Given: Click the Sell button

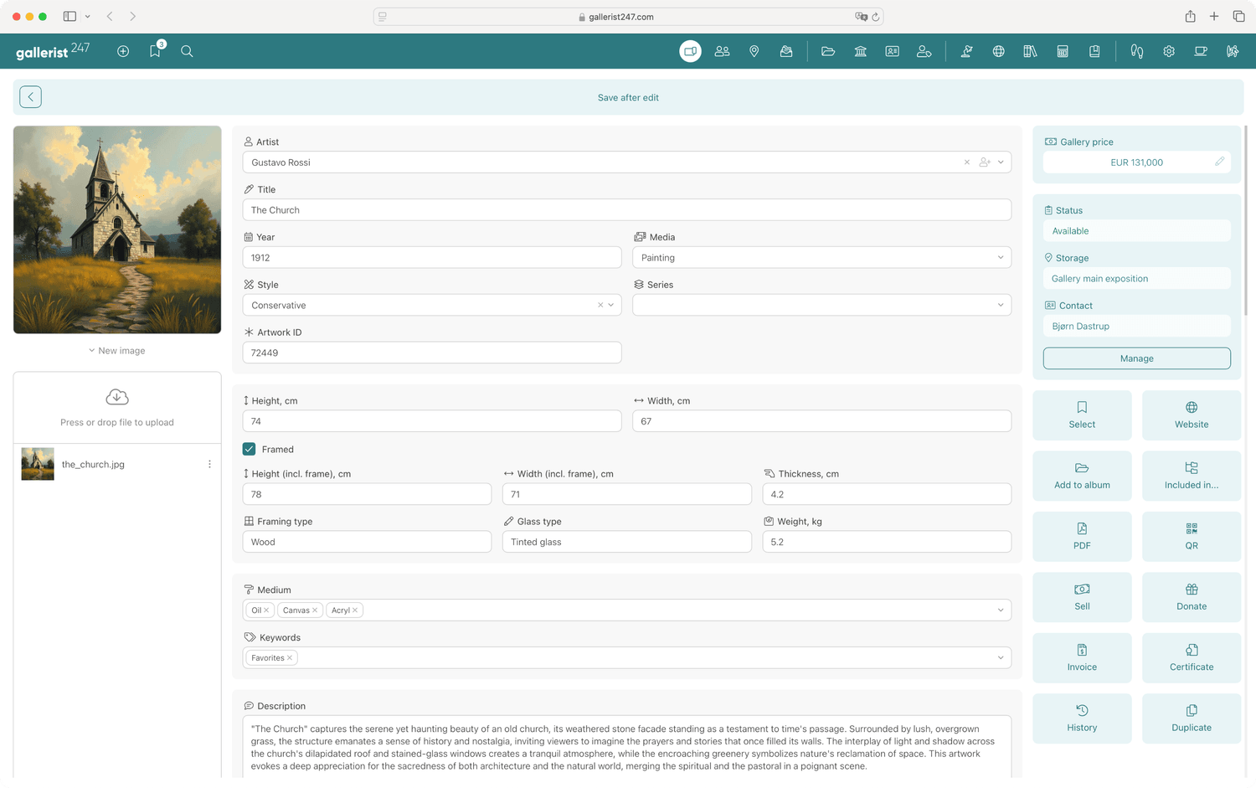Looking at the screenshot, I should (x=1082, y=597).
